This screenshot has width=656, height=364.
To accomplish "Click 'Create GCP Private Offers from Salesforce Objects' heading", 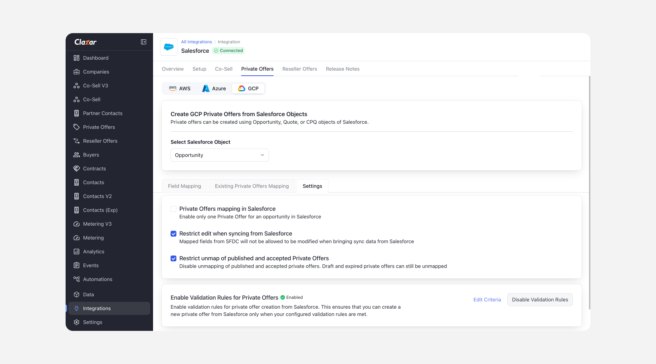I will [239, 114].
